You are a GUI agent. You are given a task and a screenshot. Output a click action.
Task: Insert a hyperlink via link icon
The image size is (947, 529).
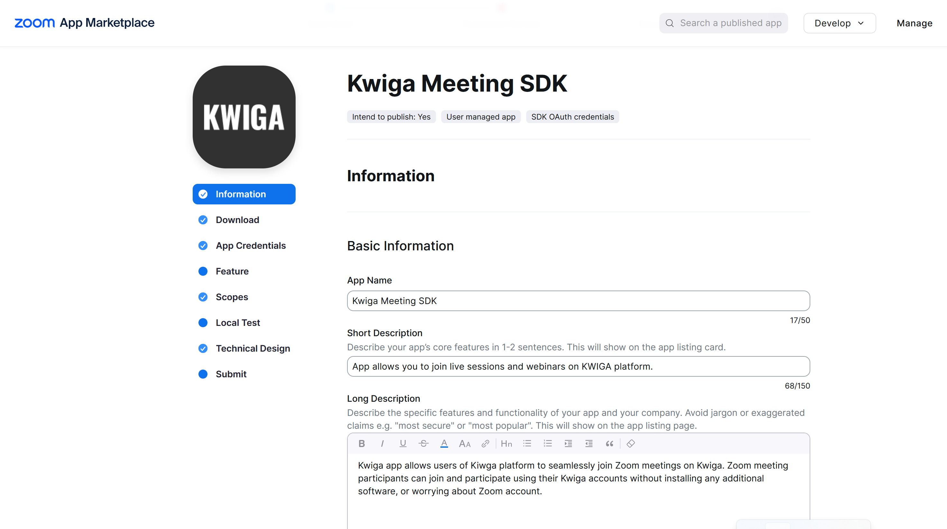pos(485,444)
